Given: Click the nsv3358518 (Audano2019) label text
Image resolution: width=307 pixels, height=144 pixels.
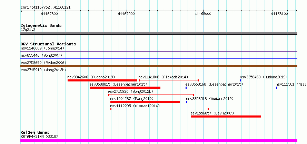Looking at the screenshot, I should click(210, 99).
